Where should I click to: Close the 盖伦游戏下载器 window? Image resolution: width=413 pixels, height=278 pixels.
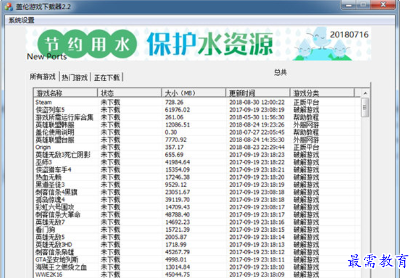click(383, 5)
